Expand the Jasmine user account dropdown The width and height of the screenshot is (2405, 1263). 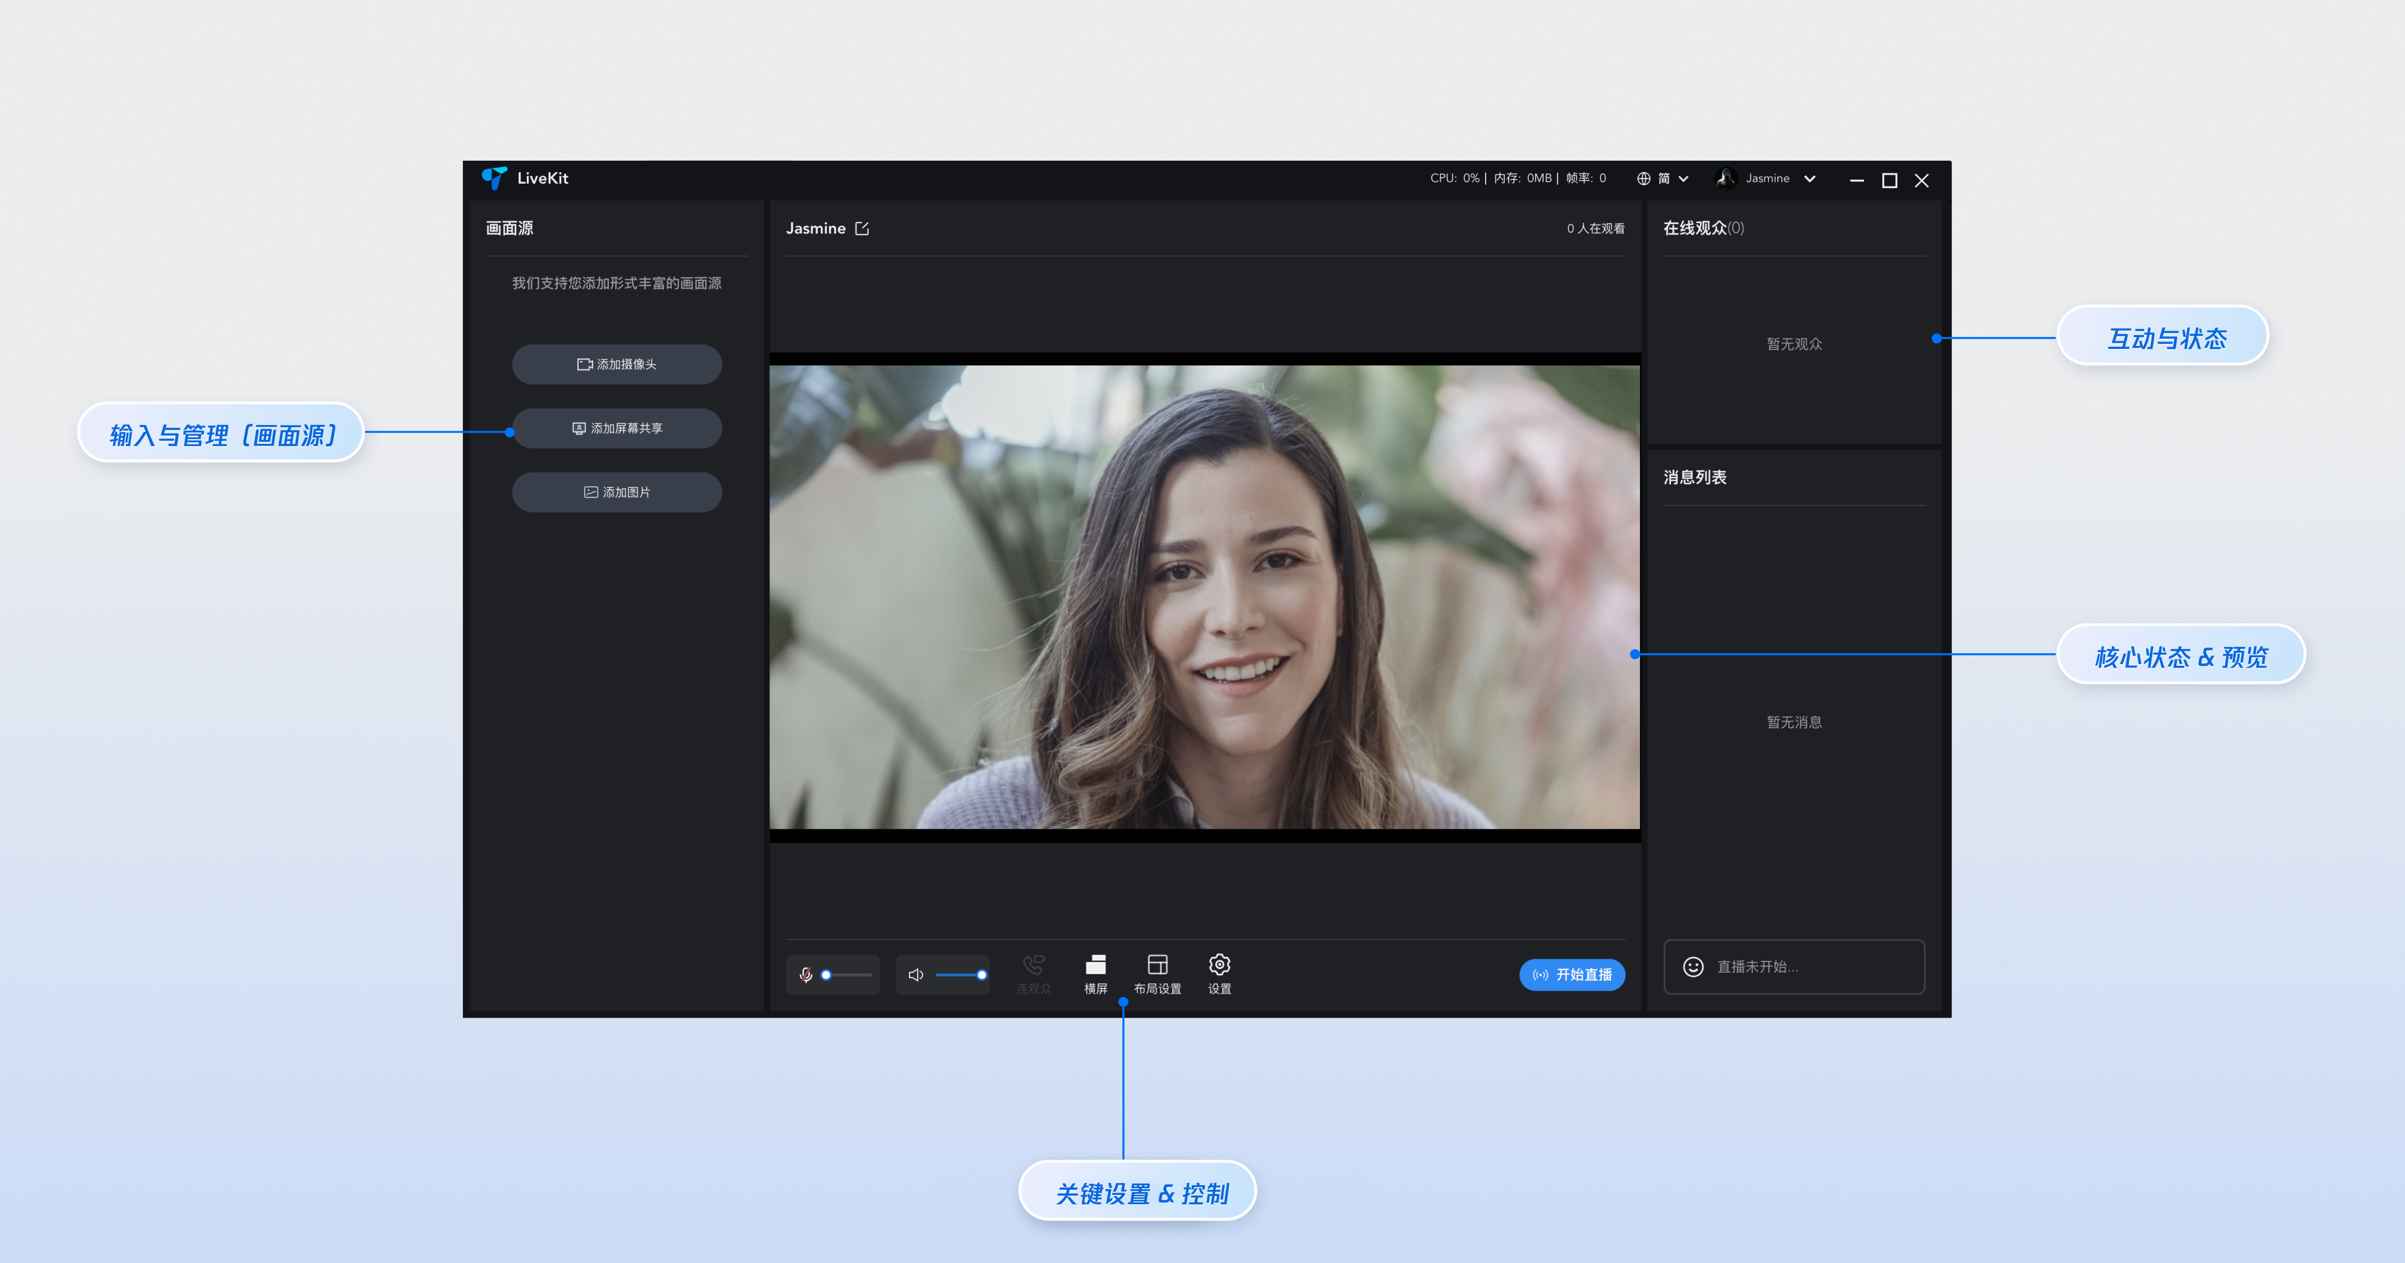pos(1809,179)
